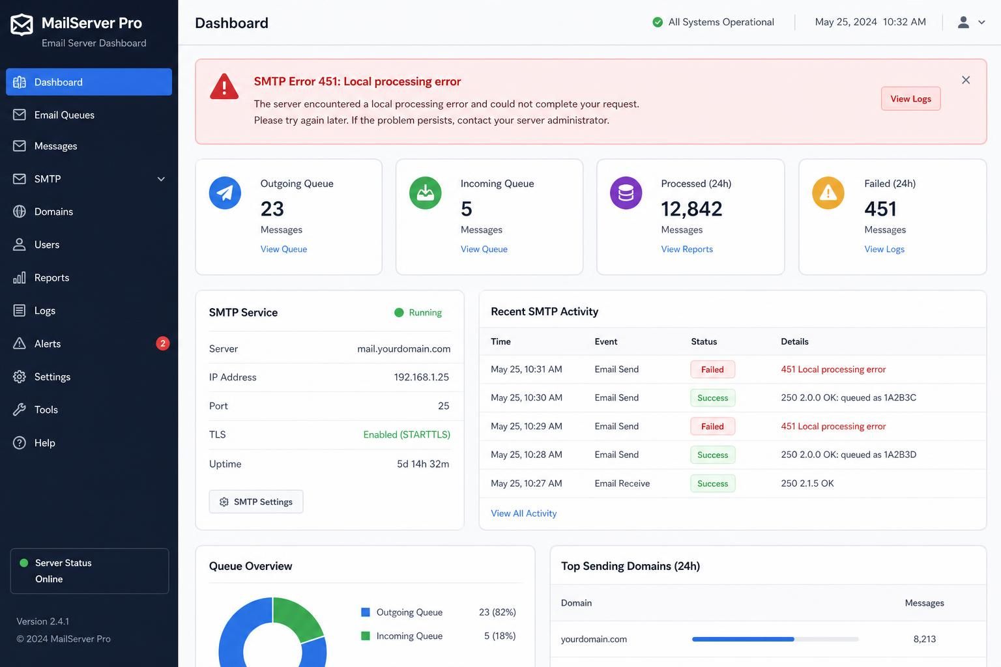Click the View Logs button in error banner

910,99
